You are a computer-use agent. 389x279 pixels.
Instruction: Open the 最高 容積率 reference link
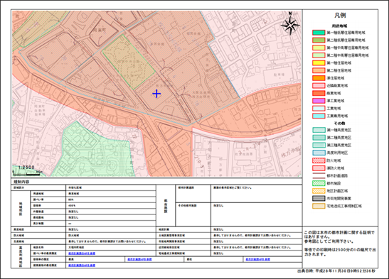[139, 259]
